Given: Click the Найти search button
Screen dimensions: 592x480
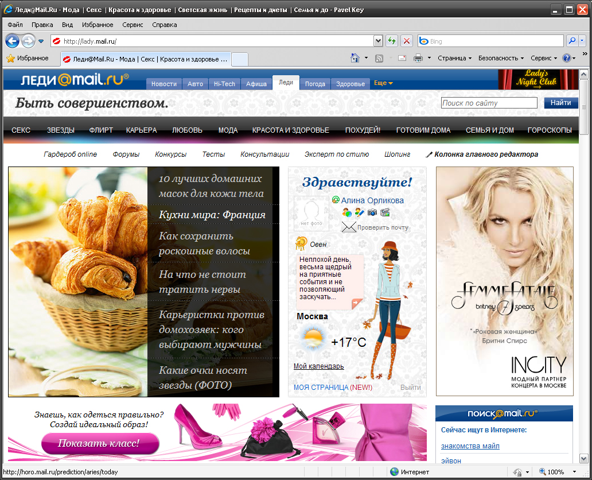Looking at the screenshot, I should pos(560,102).
